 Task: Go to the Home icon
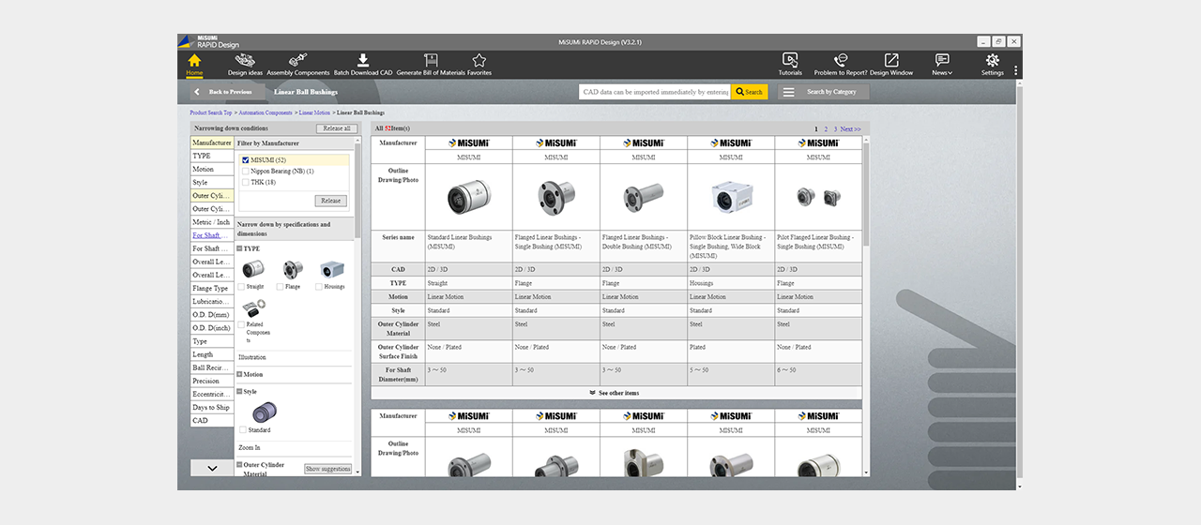[x=194, y=61]
